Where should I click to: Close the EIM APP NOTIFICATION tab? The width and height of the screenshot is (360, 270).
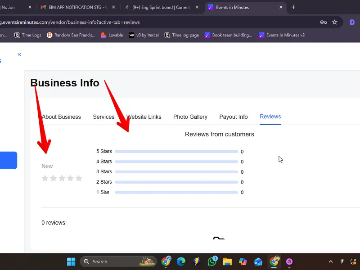113,7
